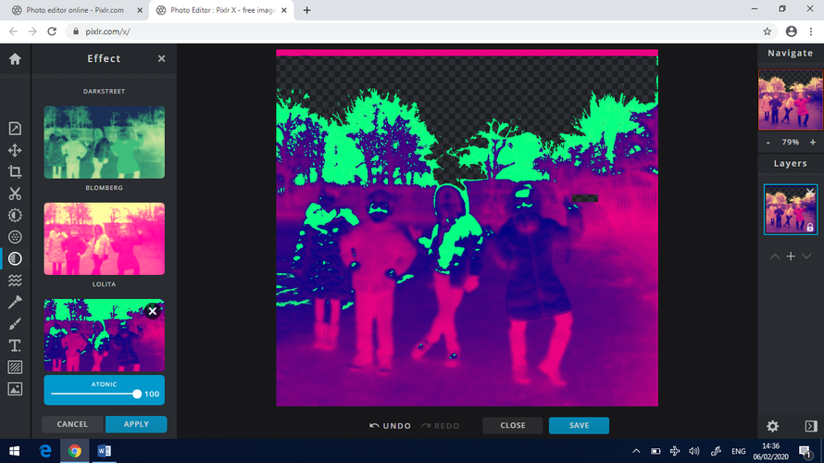Open editor settings gear
824x463 pixels.
772,426
